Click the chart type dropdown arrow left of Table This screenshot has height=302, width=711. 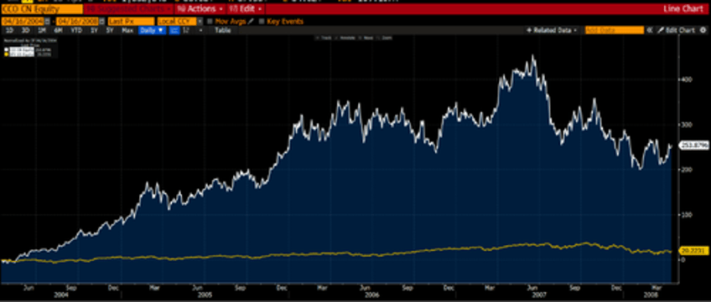tap(201, 30)
